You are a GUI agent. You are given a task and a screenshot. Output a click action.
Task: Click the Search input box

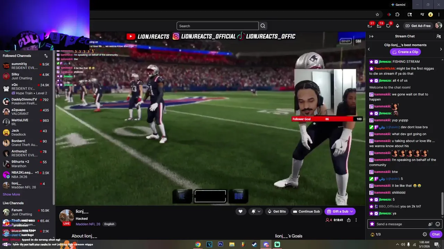217,26
